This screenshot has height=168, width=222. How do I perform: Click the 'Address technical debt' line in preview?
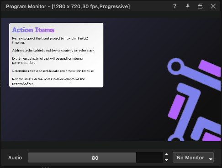pyautogui.click(x=53, y=51)
